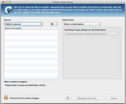The height and width of the screenshot is (104, 126).
Task: Click the small arrow beside the gear
Action: point(56,24)
